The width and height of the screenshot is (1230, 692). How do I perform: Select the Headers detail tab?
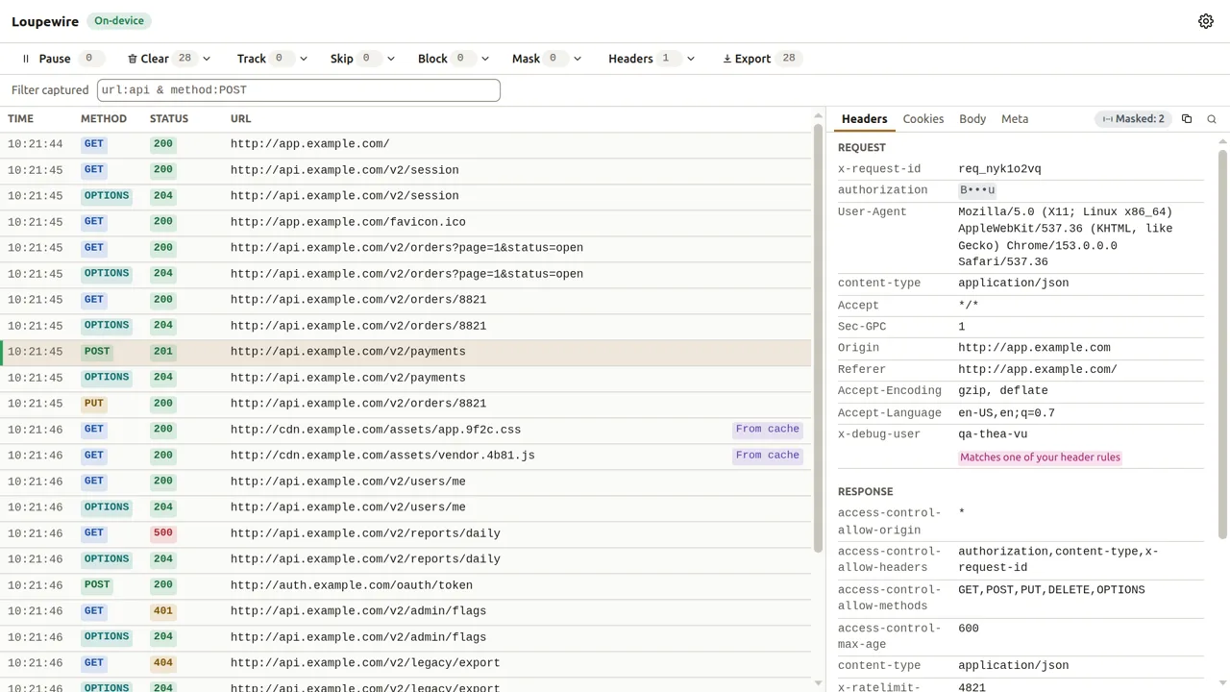[865, 119]
